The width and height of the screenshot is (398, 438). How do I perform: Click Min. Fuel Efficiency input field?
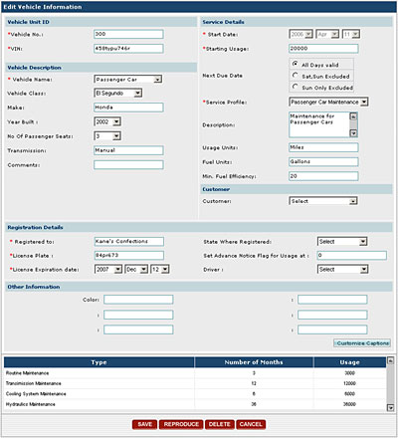pos(323,176)
